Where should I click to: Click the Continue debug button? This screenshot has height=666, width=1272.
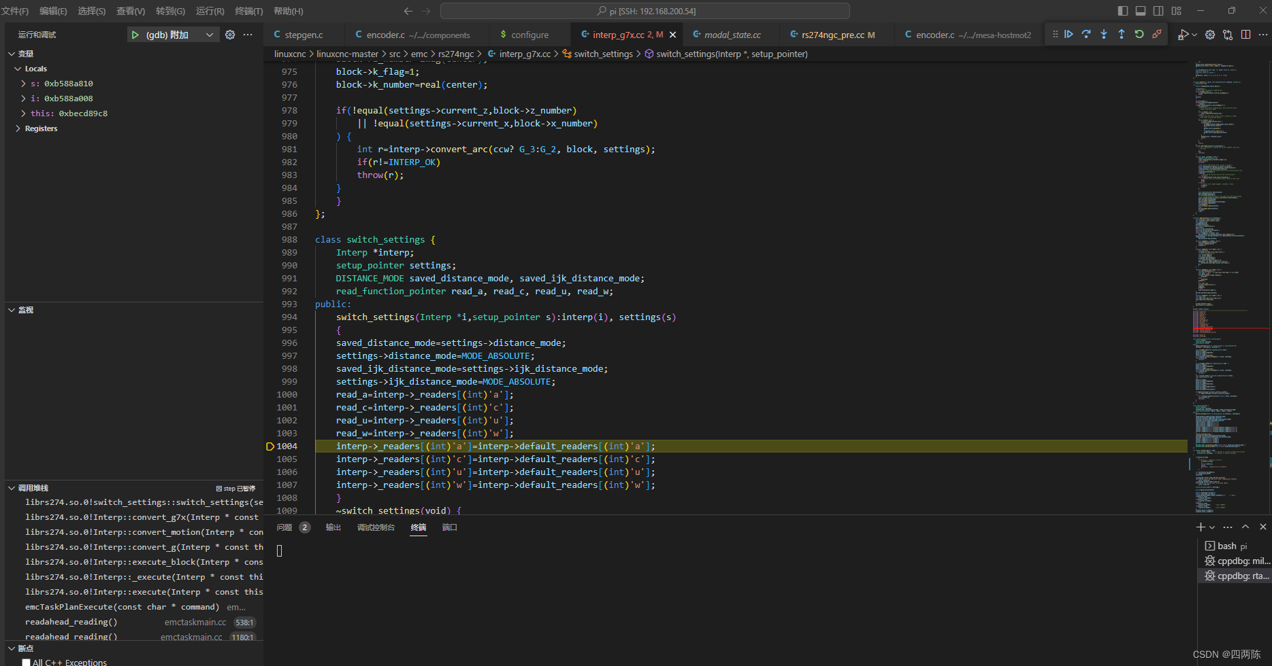[x=1069, y=34]
